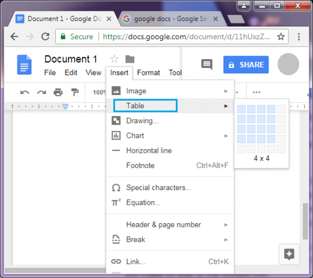Bookmark this page with the star
The image size is (313, 278).
pyautogui.click(x=281, y=37)
